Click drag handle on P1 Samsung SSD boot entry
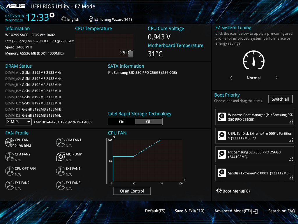Image resolution: width=298 pixels, height=224 pixels. [291, 159]
